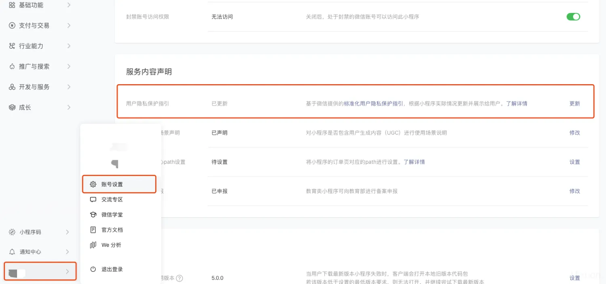Toggle the 封禁账号访问权限 switch

pos(573,17)
